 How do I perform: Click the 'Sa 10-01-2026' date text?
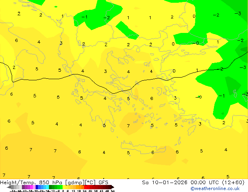(165, 183)
